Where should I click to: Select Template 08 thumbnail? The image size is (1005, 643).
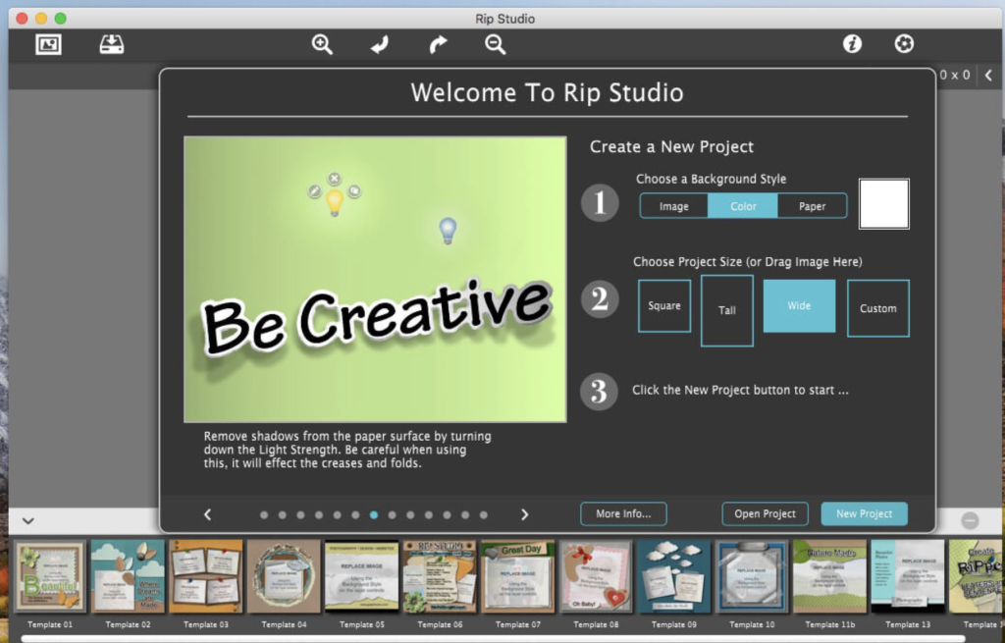pyautogui.click(x=596, y=577)
